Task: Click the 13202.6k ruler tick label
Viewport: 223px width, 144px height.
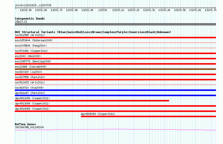Action: coord(41,10)
